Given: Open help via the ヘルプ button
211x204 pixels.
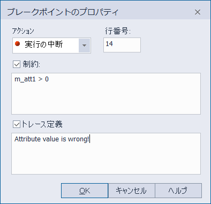Looking at the screenshot, I should point(178,191).
